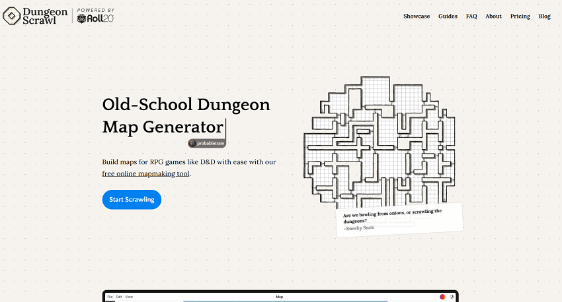Click the Roll20 dice logo

click(x=82, y=19)
